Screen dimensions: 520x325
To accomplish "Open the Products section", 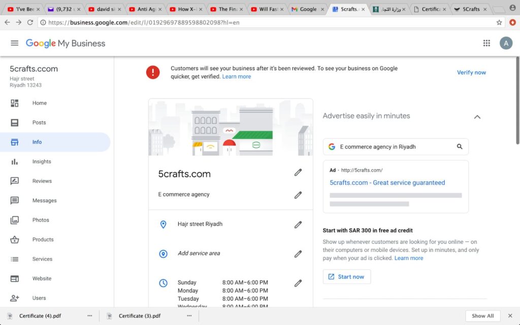I will [55, 240].
